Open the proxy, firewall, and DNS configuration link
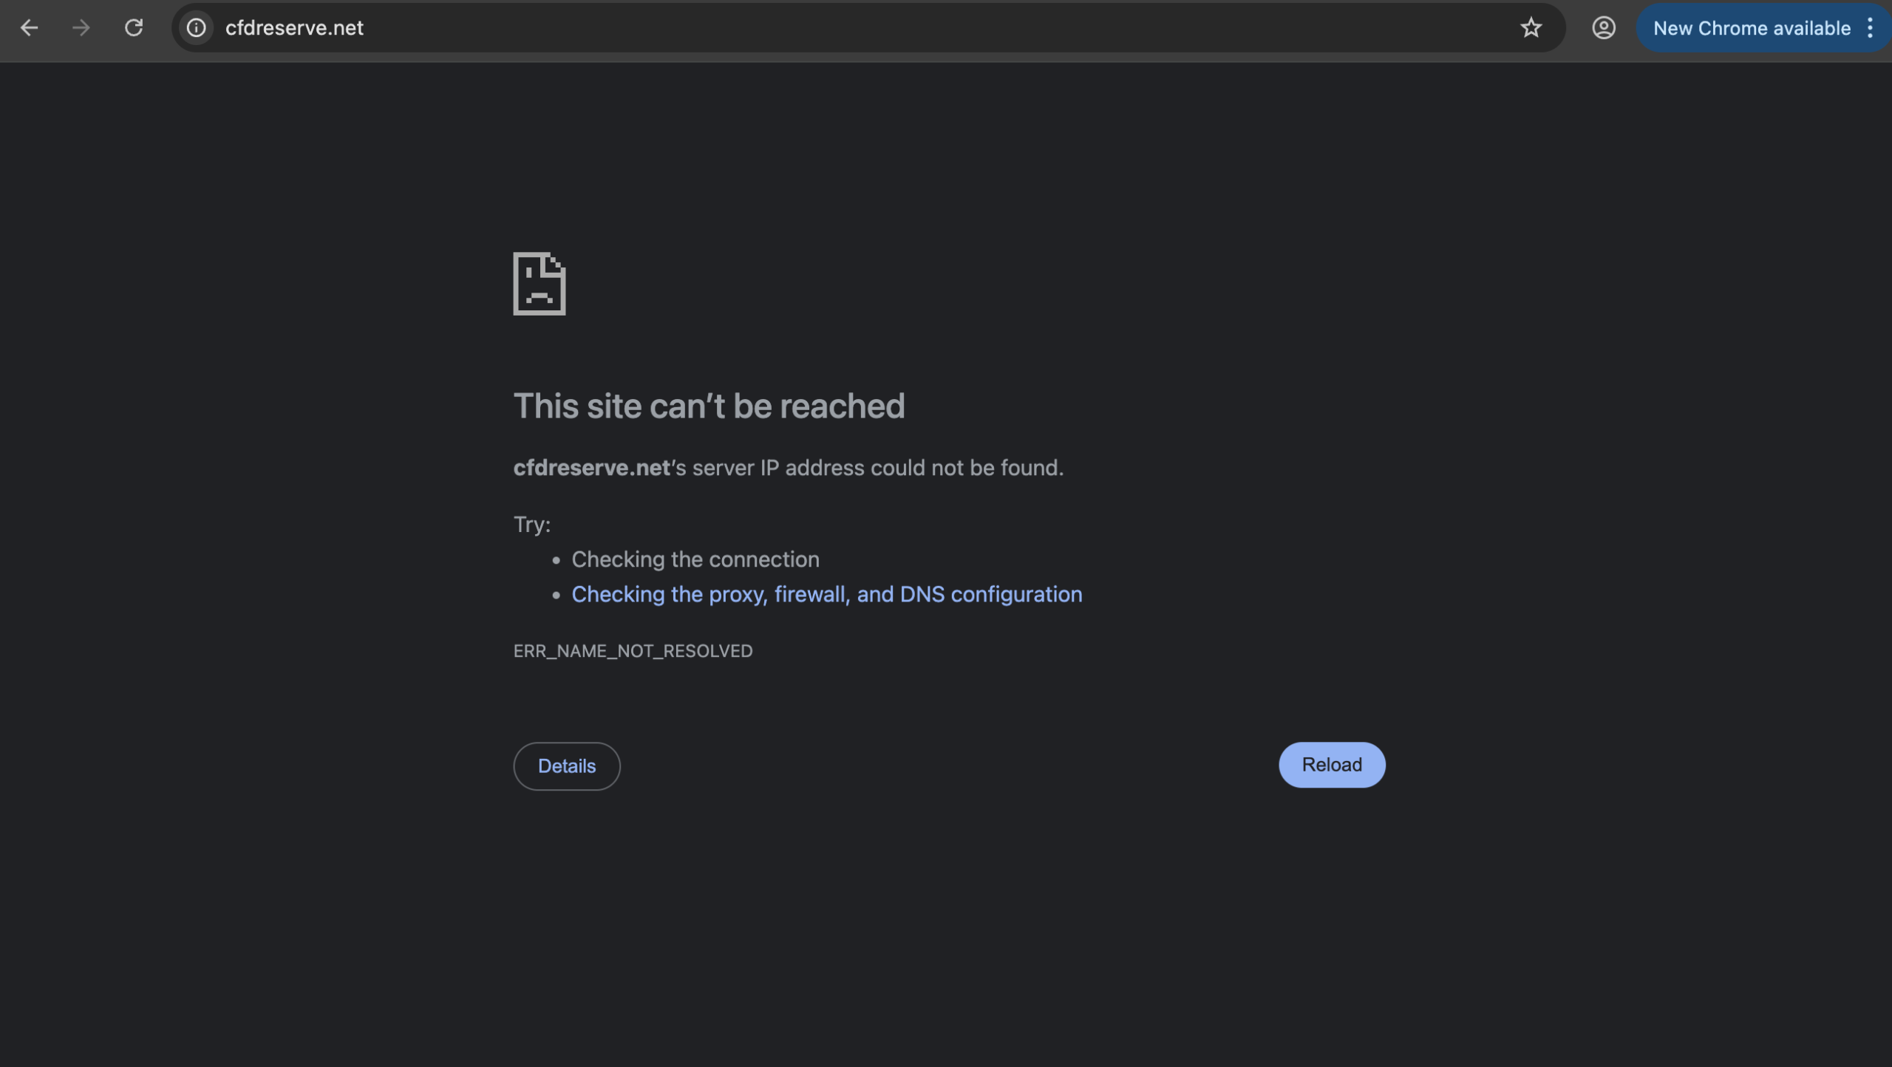Image resolution: width=1892 pixels, height=1067 pixels. tap(826, 595)
